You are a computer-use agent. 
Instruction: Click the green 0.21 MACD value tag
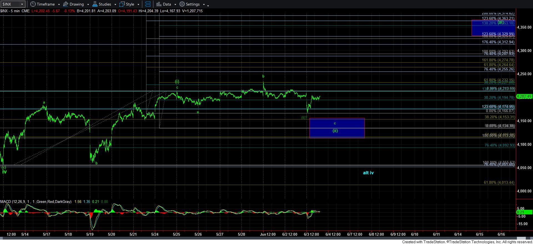[x=524, y=212]
